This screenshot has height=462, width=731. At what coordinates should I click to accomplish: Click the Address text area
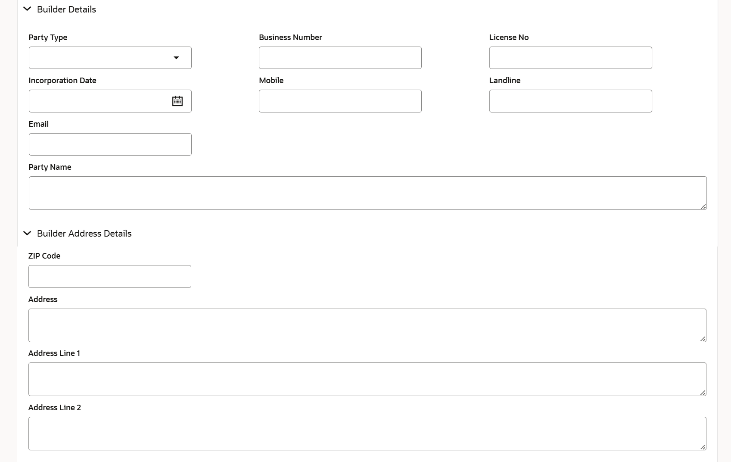(367, 325)
